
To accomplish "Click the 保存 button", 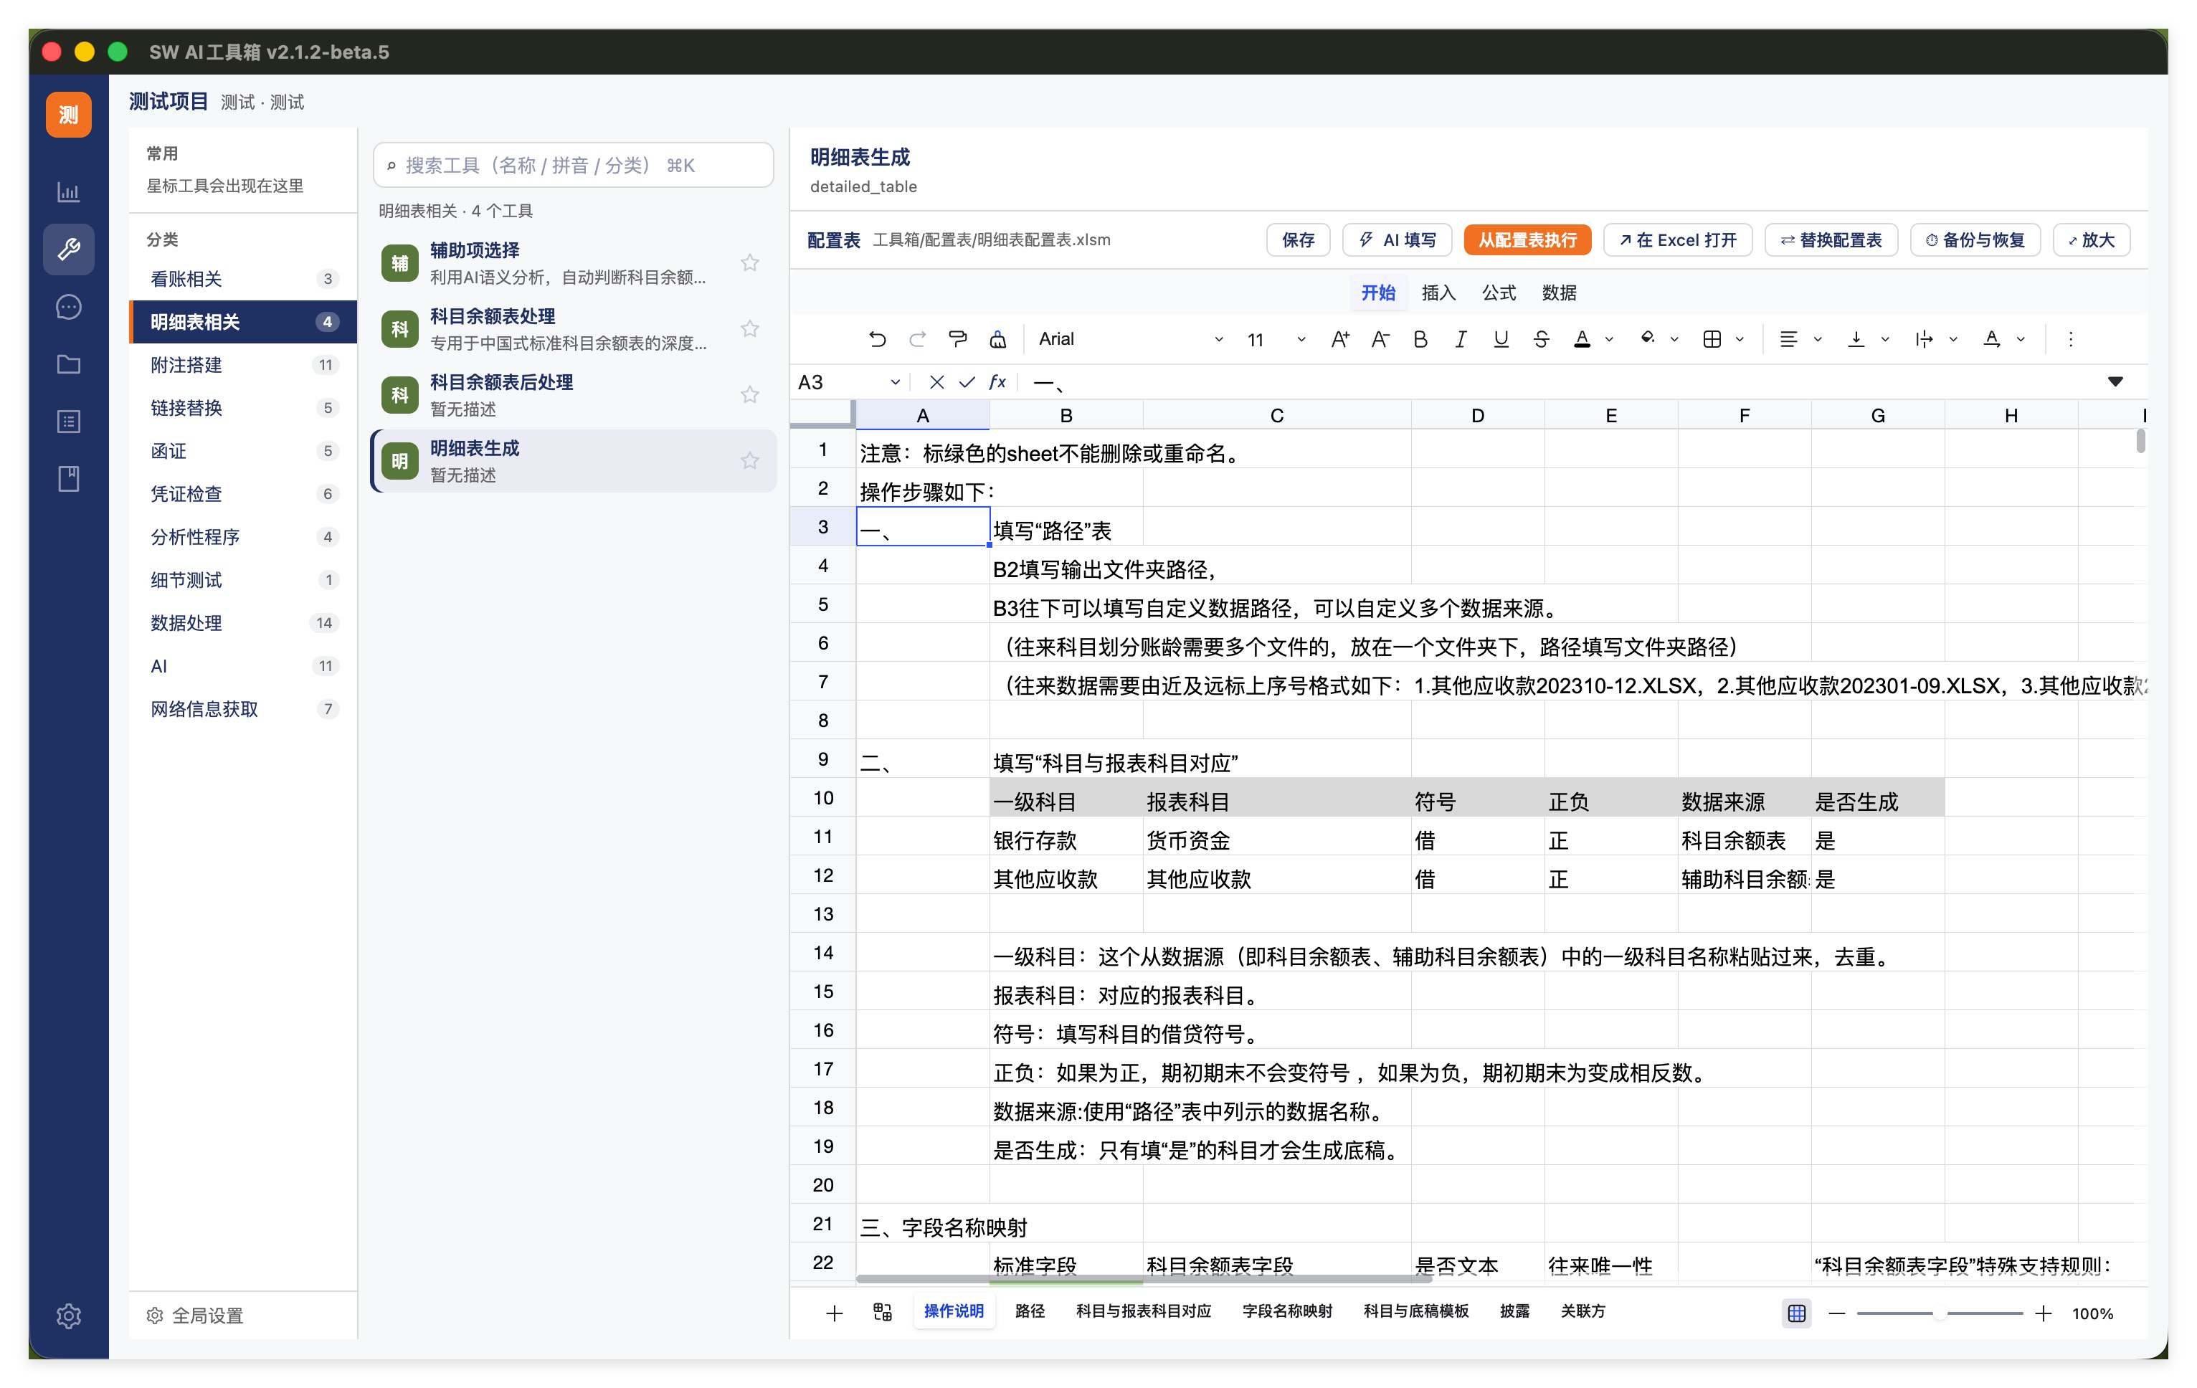I will 1297,240.
